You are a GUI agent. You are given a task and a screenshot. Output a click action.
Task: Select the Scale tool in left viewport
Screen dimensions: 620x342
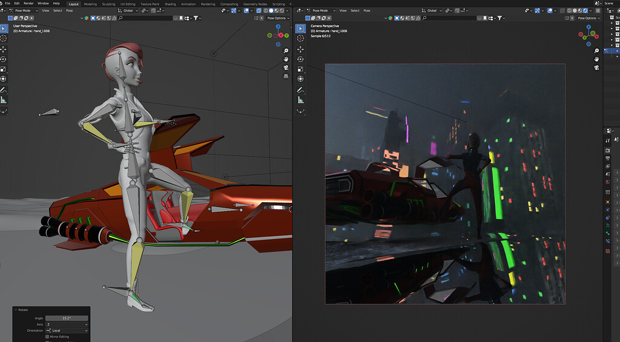click(4, 69)
